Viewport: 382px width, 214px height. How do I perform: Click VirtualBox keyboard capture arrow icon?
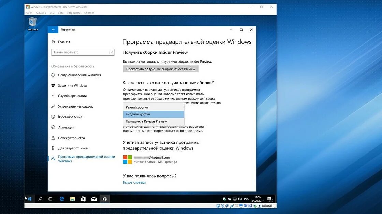pyautogui.click(x=260, y=206)
